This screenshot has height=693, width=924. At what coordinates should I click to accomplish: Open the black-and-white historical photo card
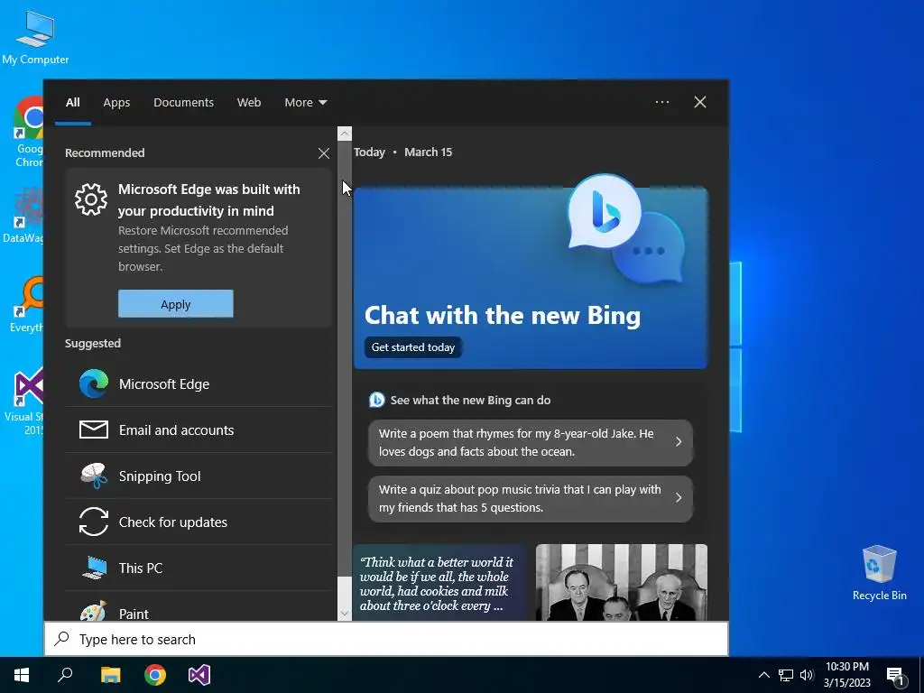click(622, 582)
